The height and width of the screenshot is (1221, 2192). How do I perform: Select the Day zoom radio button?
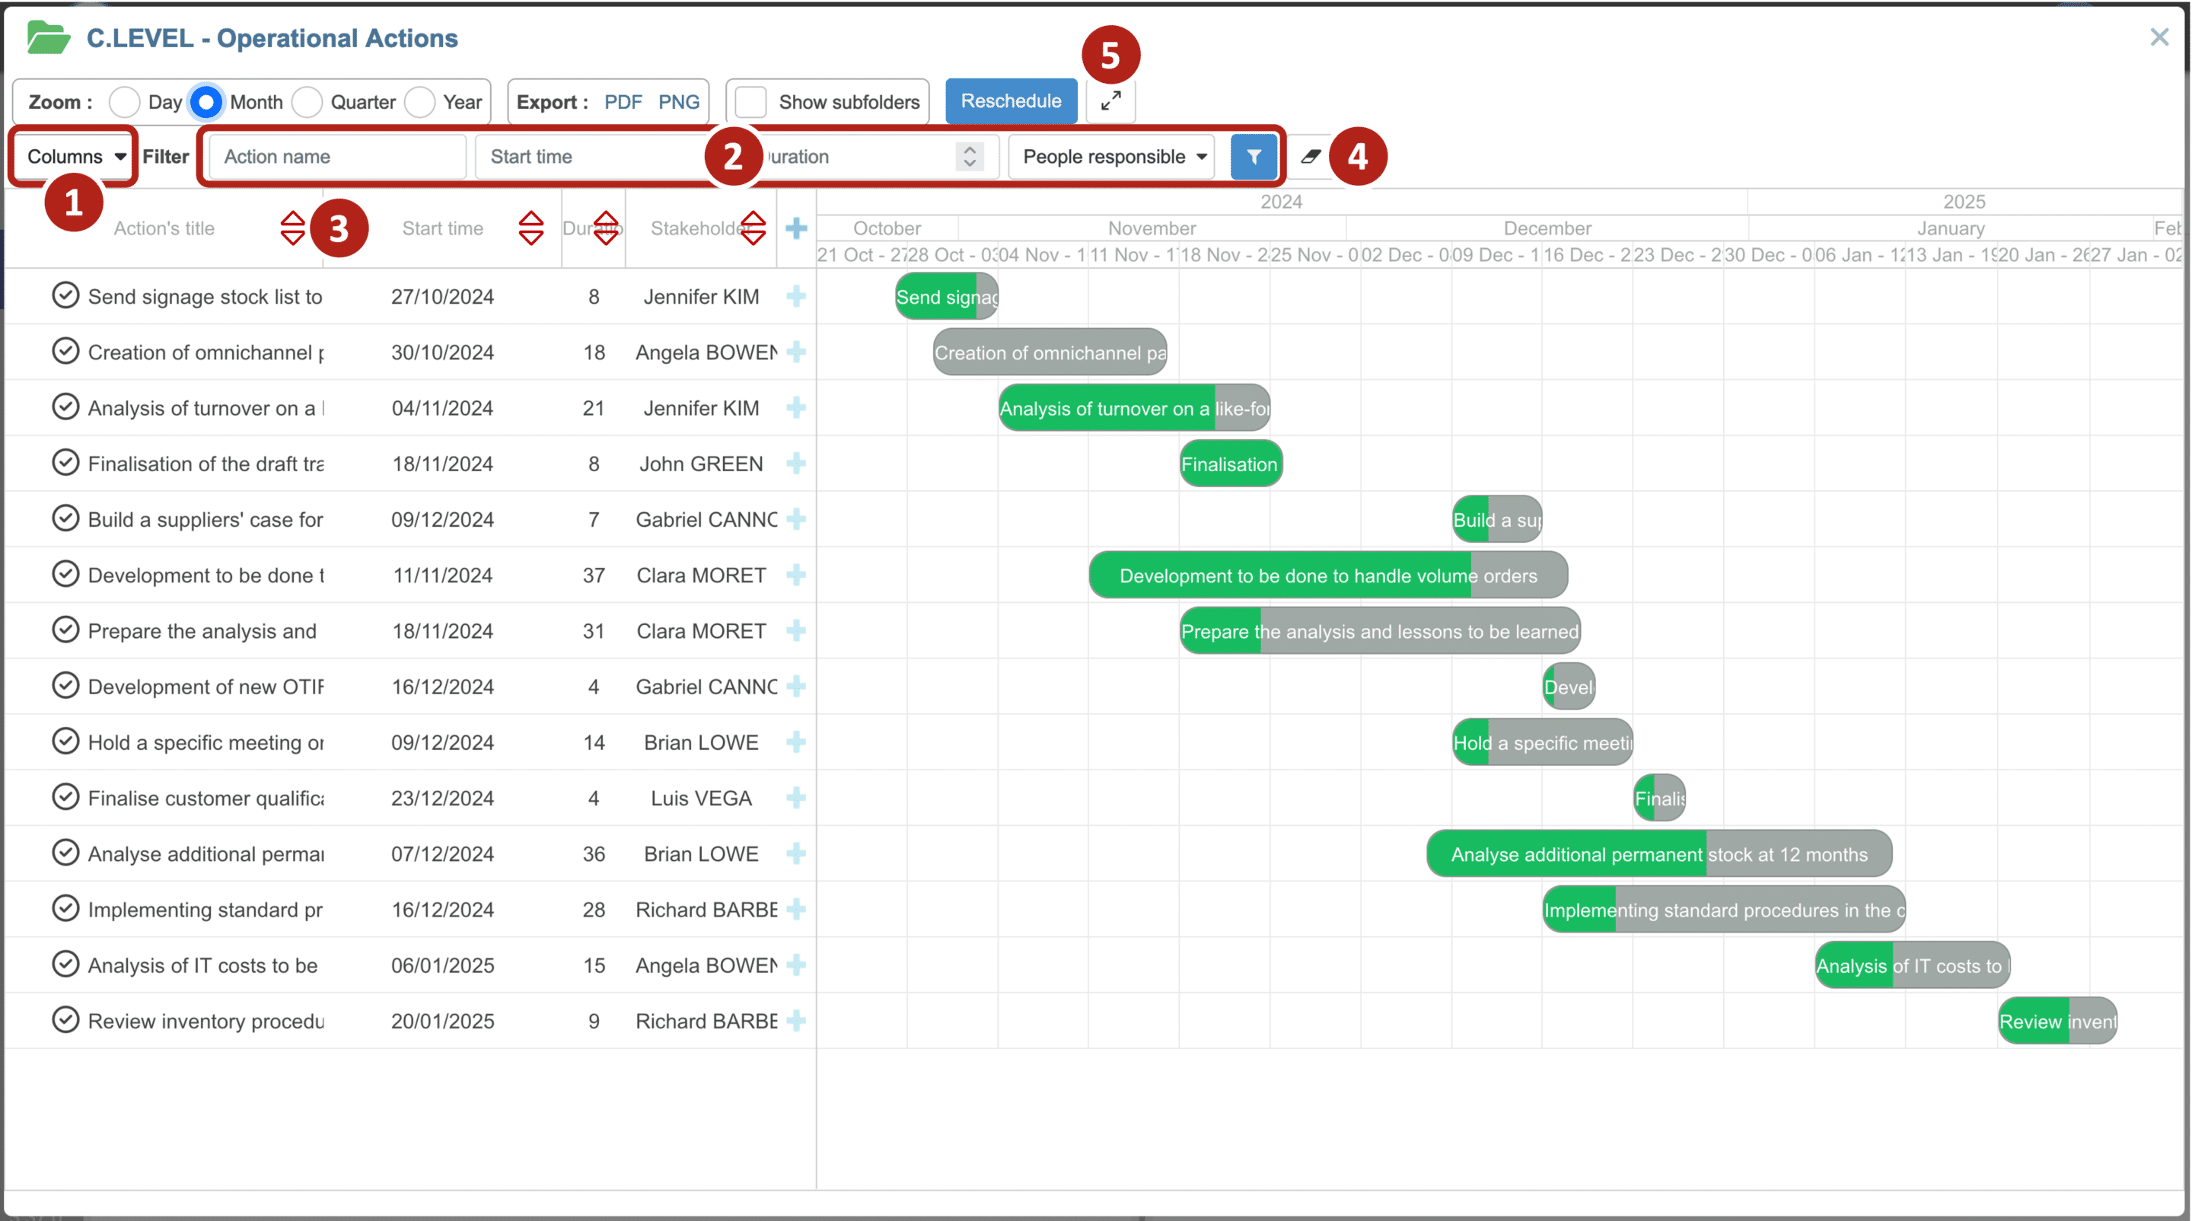click(x=125, y=102)
